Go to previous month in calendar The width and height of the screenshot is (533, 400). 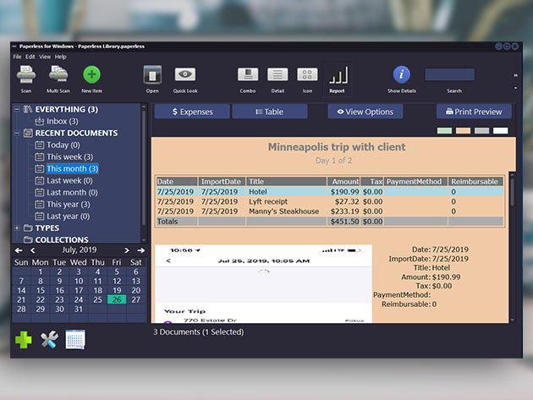pos(33,250)
